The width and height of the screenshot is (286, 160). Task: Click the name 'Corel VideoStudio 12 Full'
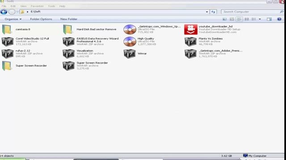pyautogui.click(x=32, y=39)
